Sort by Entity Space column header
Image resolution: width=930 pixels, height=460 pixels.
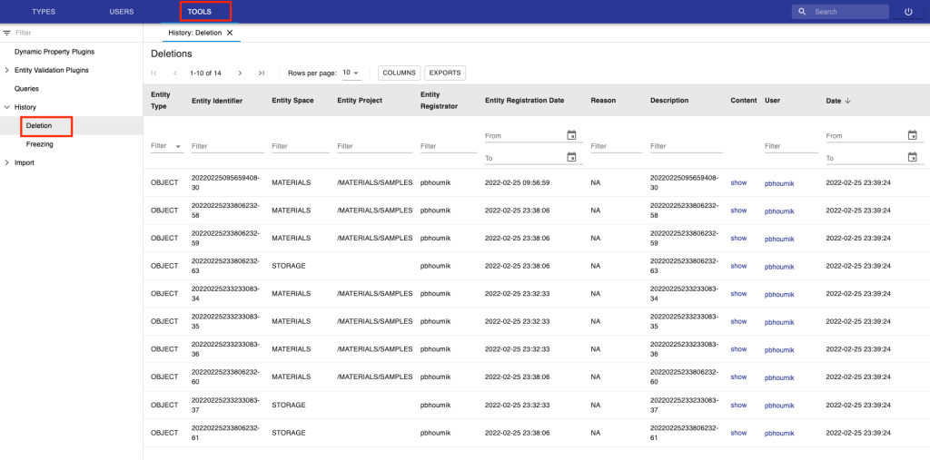[x=293, y=101]
